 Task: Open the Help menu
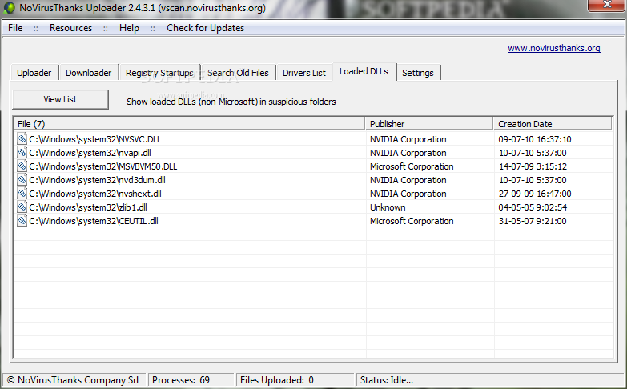click(x=129, y=28)
